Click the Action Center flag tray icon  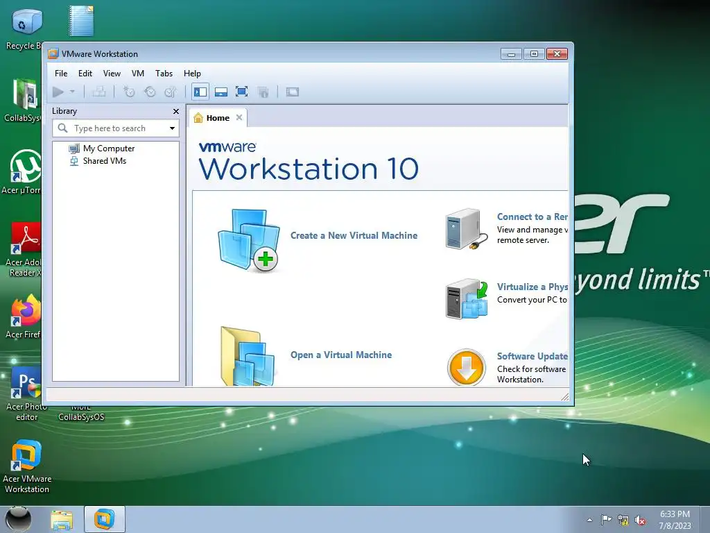[x=606, y=520]
